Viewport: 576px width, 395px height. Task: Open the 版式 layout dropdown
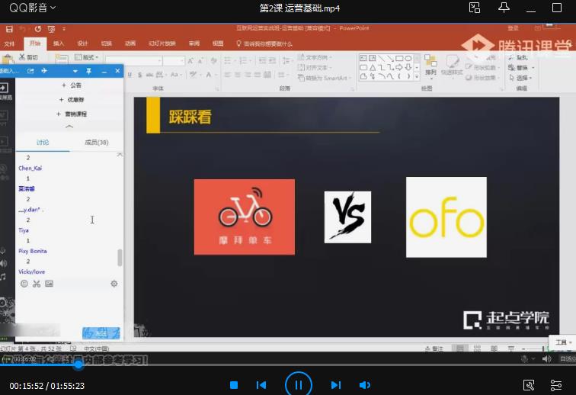coord(87,57)
